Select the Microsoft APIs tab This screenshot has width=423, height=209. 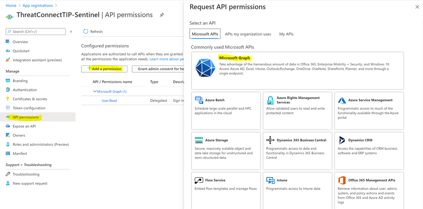[205, 34]
